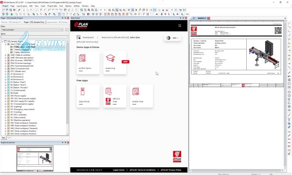Screen dimensions: 292x175
Task: Click the graphical preview page thumbnail
Action: point(35,159)
